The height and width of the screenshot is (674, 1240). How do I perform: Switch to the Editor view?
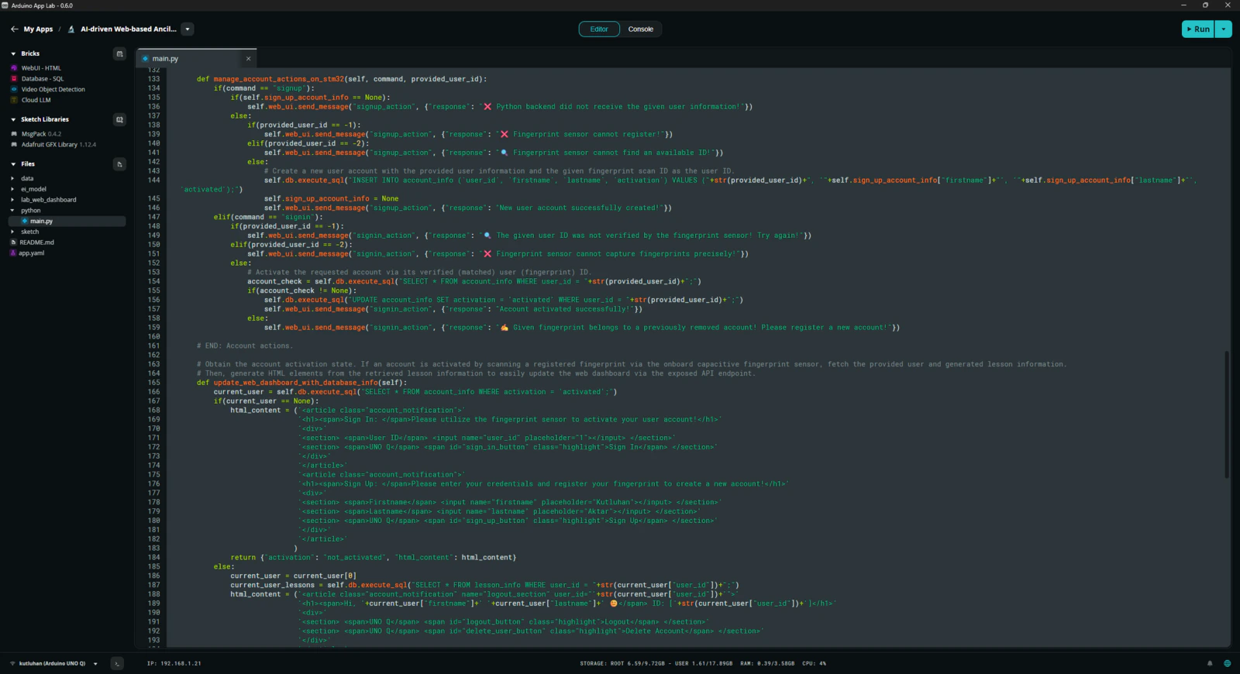click(x=599, y=29)
